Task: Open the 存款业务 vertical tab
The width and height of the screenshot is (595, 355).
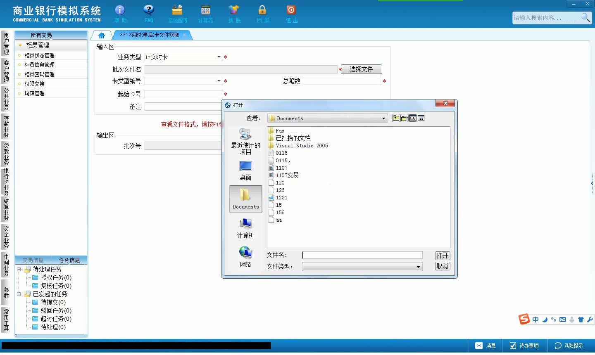Action: point(6,126)
